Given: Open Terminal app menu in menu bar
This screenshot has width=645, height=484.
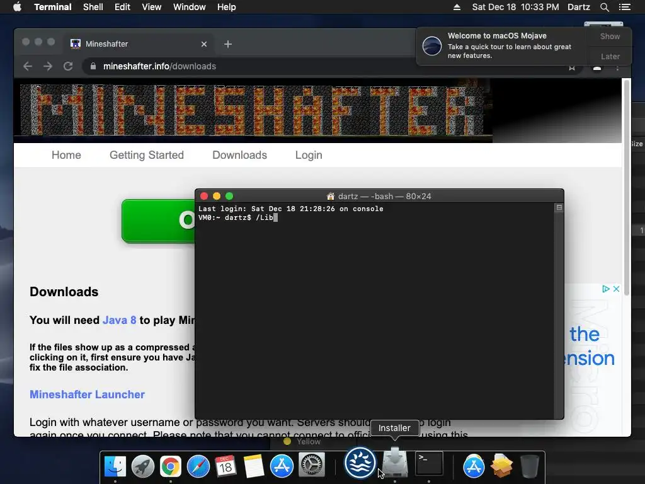Looking at the screenshot, I should point(53,7).
